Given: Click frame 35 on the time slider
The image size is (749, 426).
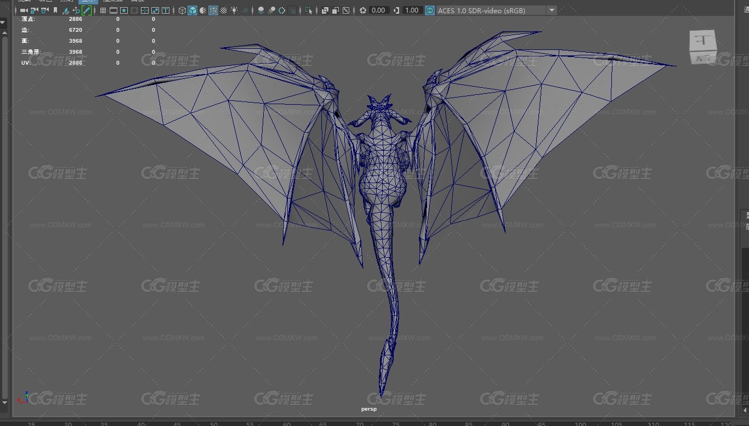Looking at the screenshot, I should pos(104,424).
